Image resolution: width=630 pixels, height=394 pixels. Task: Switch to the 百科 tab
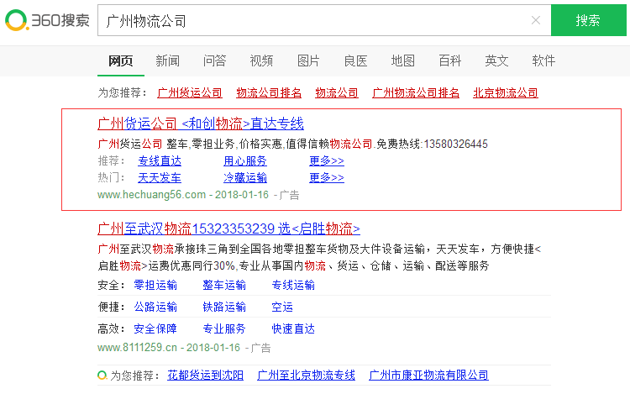click(x=449, y=60)
